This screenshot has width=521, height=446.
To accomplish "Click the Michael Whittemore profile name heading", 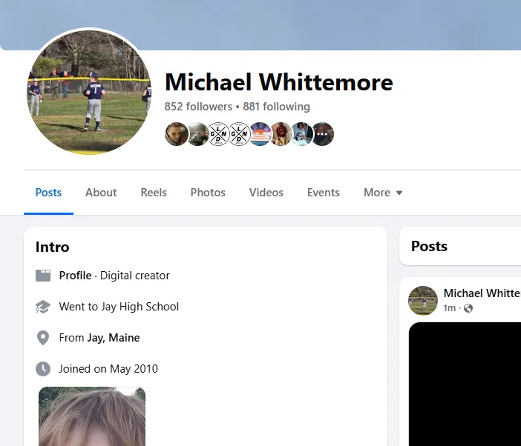I will [x=279, y=82].
